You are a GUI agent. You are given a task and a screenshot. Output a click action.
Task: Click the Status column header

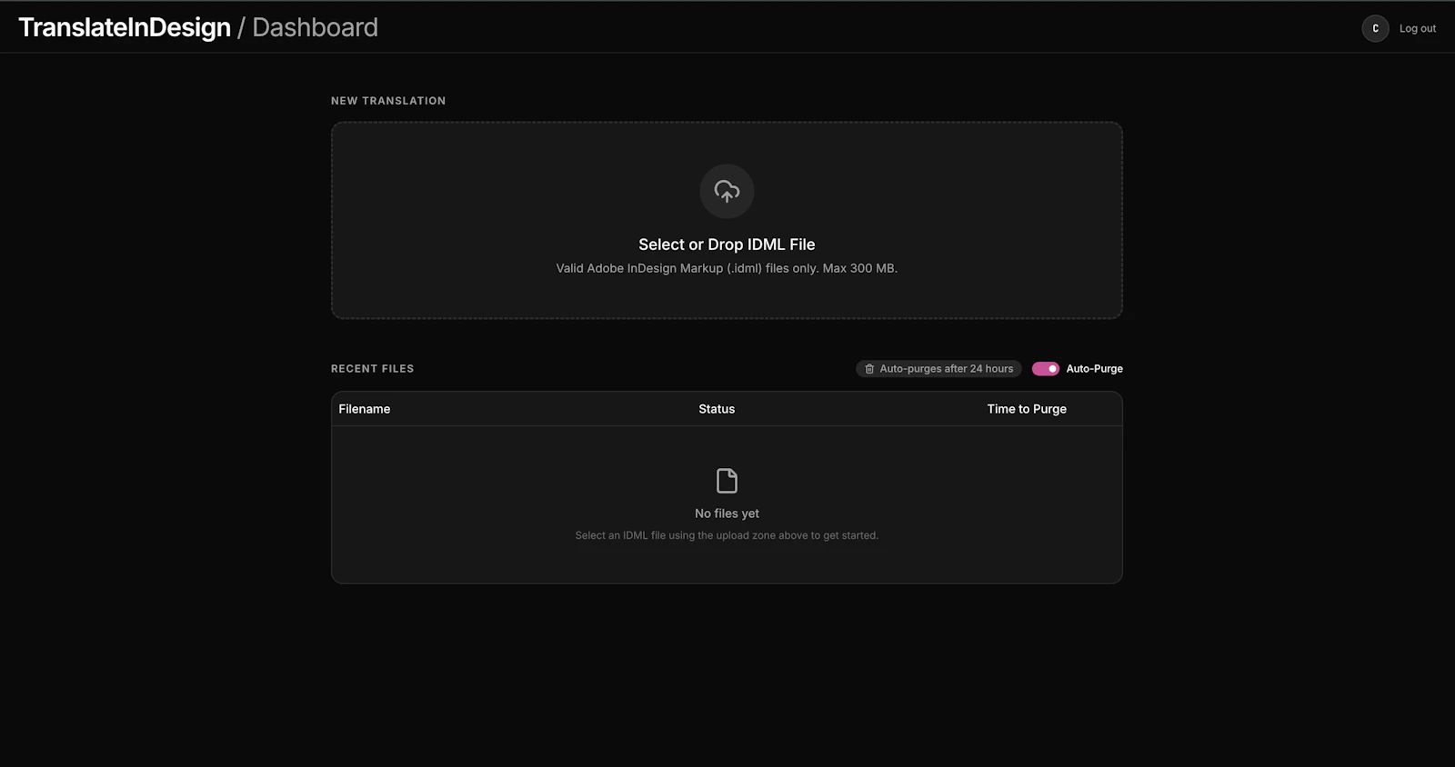pos(717,409)
